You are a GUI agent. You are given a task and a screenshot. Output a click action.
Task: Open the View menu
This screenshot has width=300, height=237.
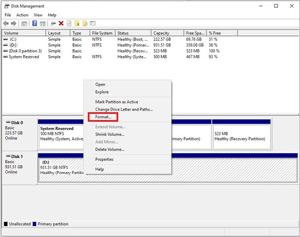[38, 15]
